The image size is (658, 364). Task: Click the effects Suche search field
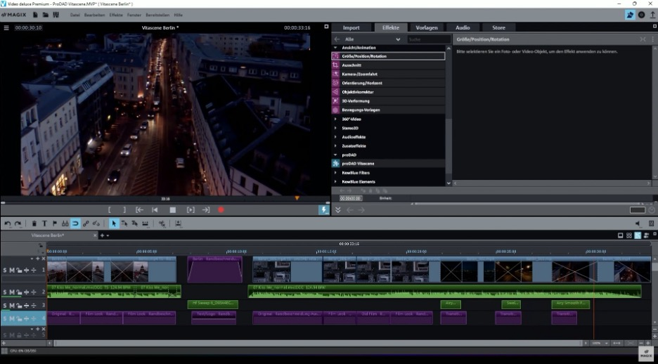[x=429, y=39]
